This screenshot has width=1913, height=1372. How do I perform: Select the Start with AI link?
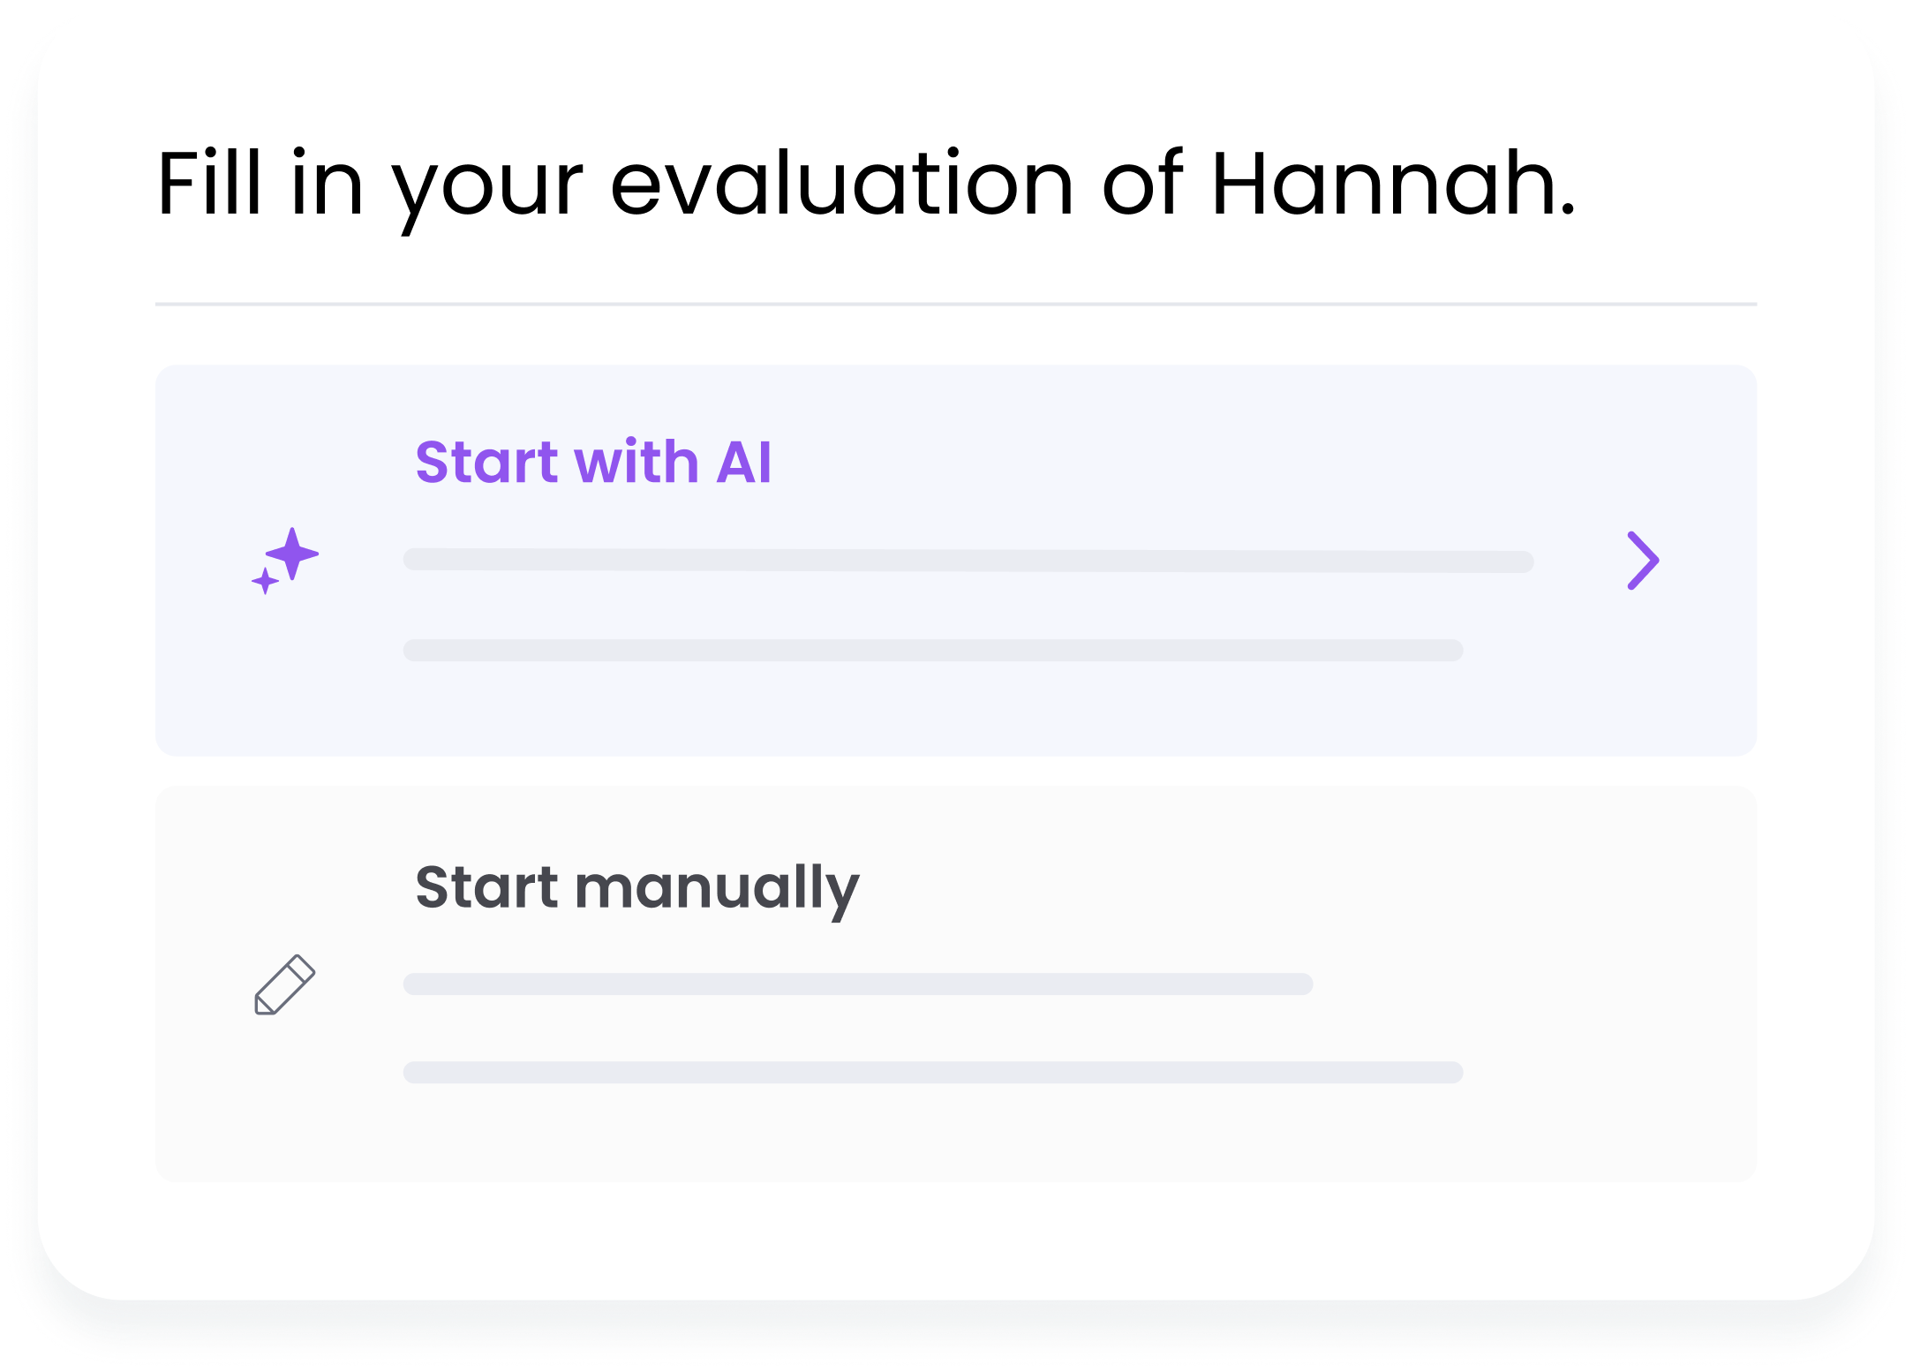coord(593,462)
